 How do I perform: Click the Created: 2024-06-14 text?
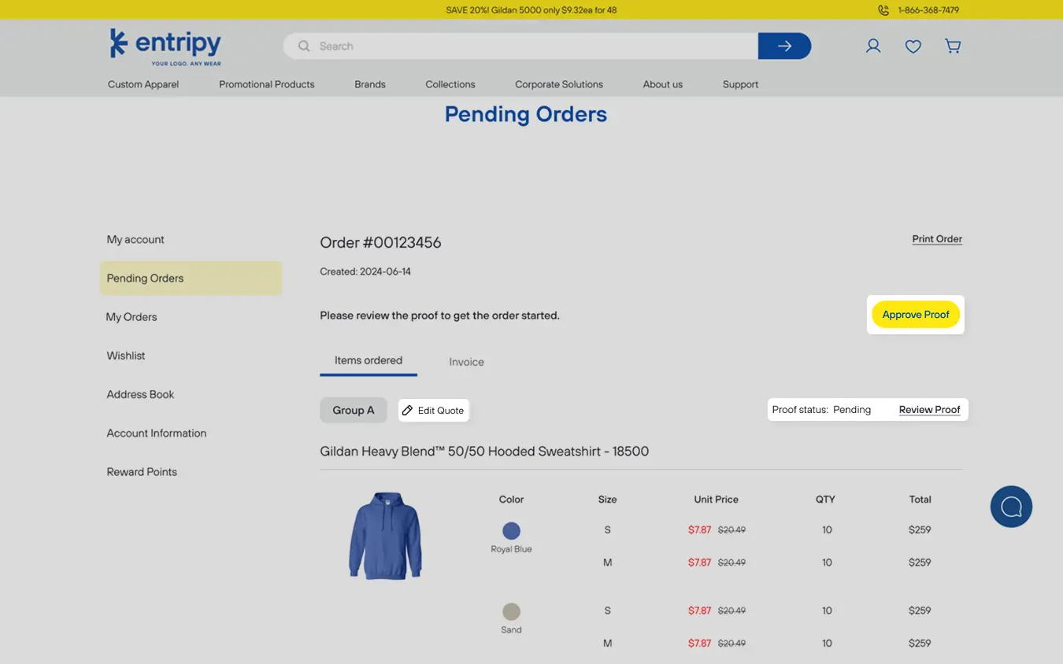coord(365,271)
